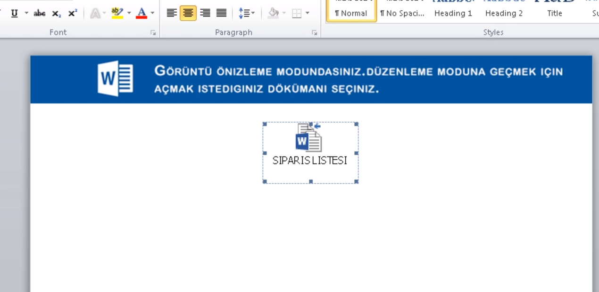The width and height of the screenshot is (599, 292).
Task: Toggle center alignment
Action: coord(188,13)
